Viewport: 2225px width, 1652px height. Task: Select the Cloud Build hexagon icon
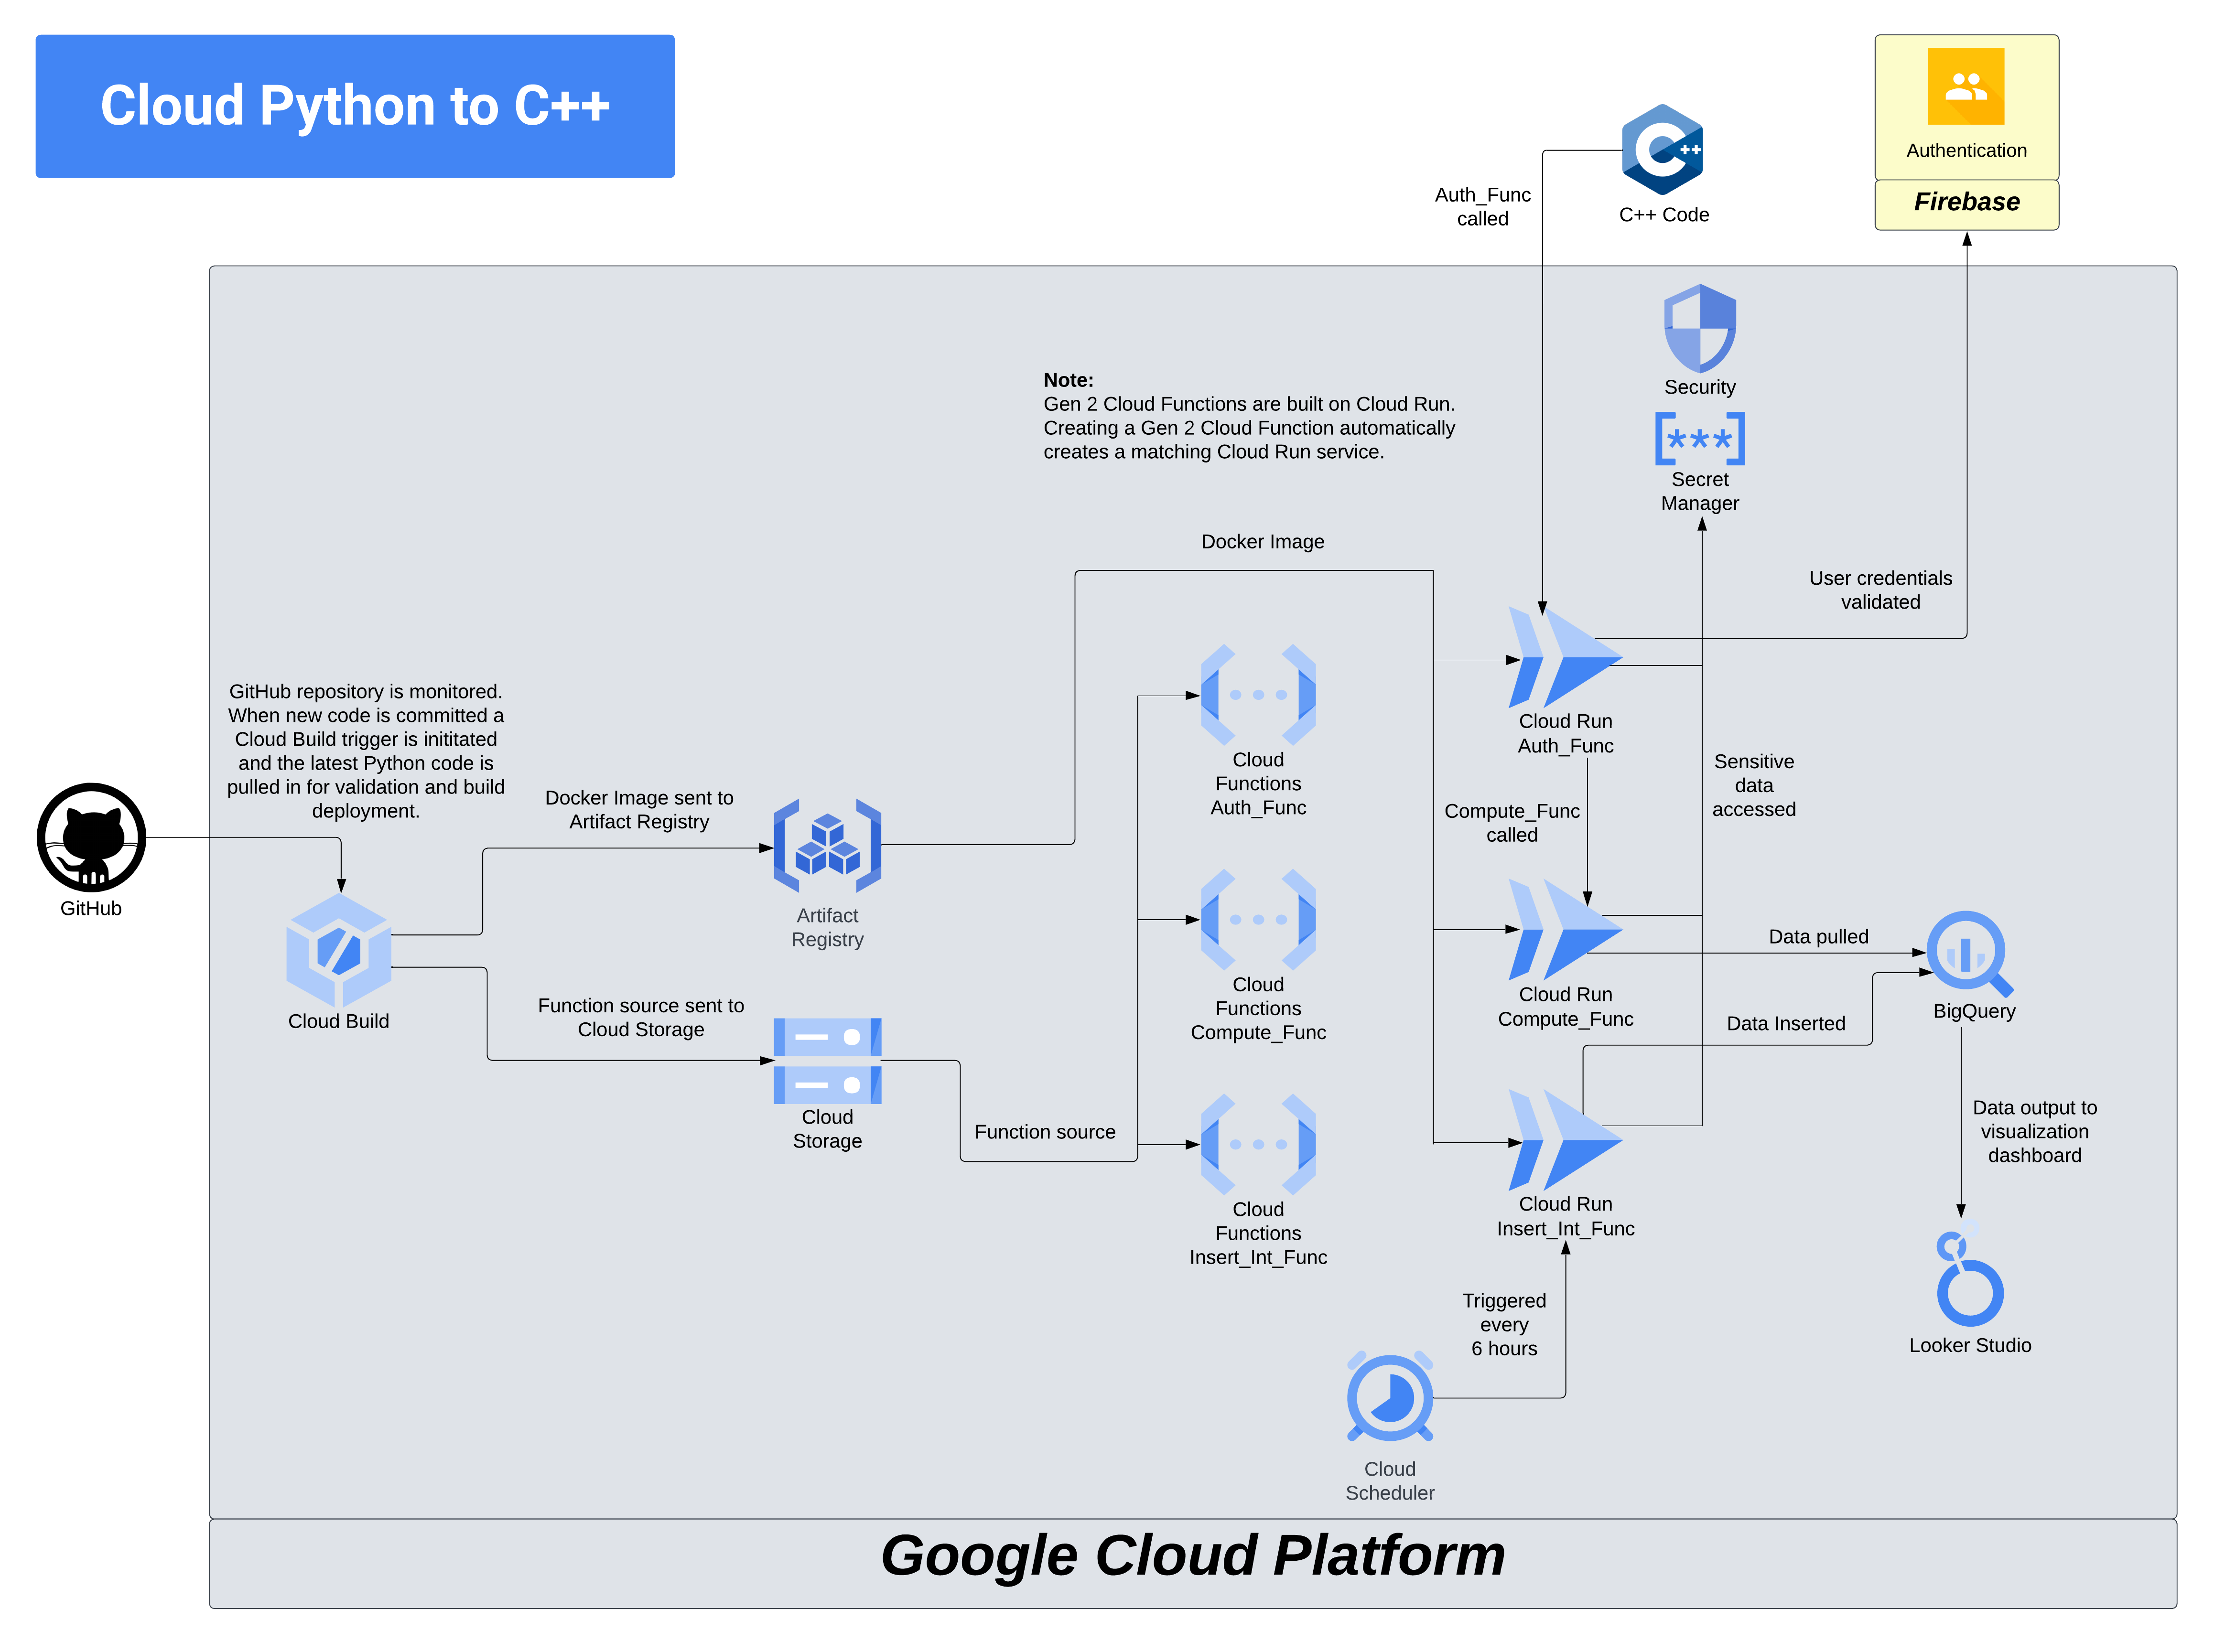pos(338,950)
